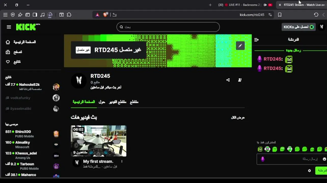
Task: Open Maherco recommended channel
Action: pos(32,175)
